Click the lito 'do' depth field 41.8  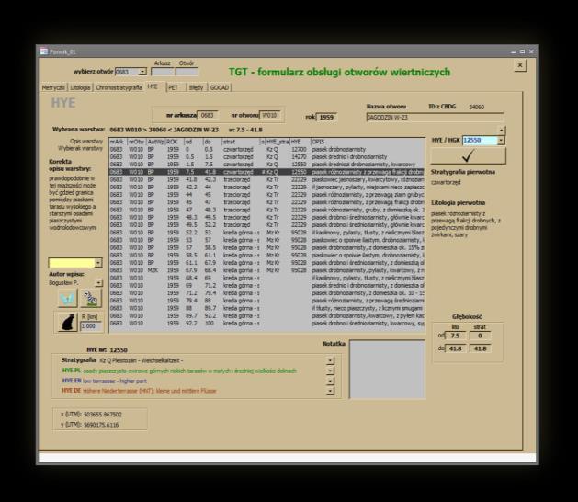point(455,348)
